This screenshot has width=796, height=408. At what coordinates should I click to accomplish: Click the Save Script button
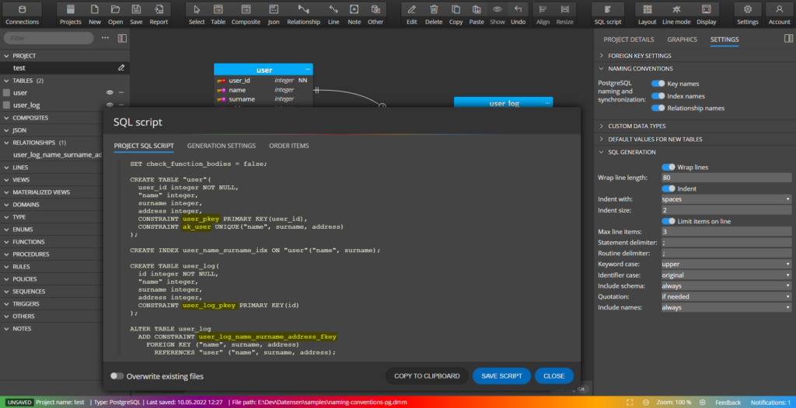point(501,376)
